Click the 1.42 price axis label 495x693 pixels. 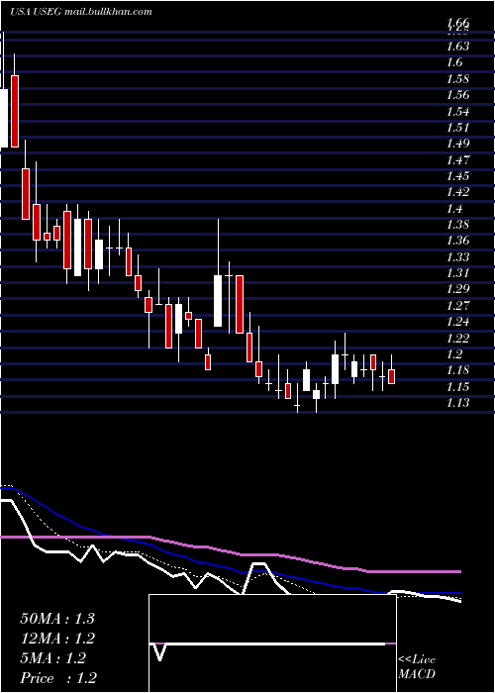point(457,192)
